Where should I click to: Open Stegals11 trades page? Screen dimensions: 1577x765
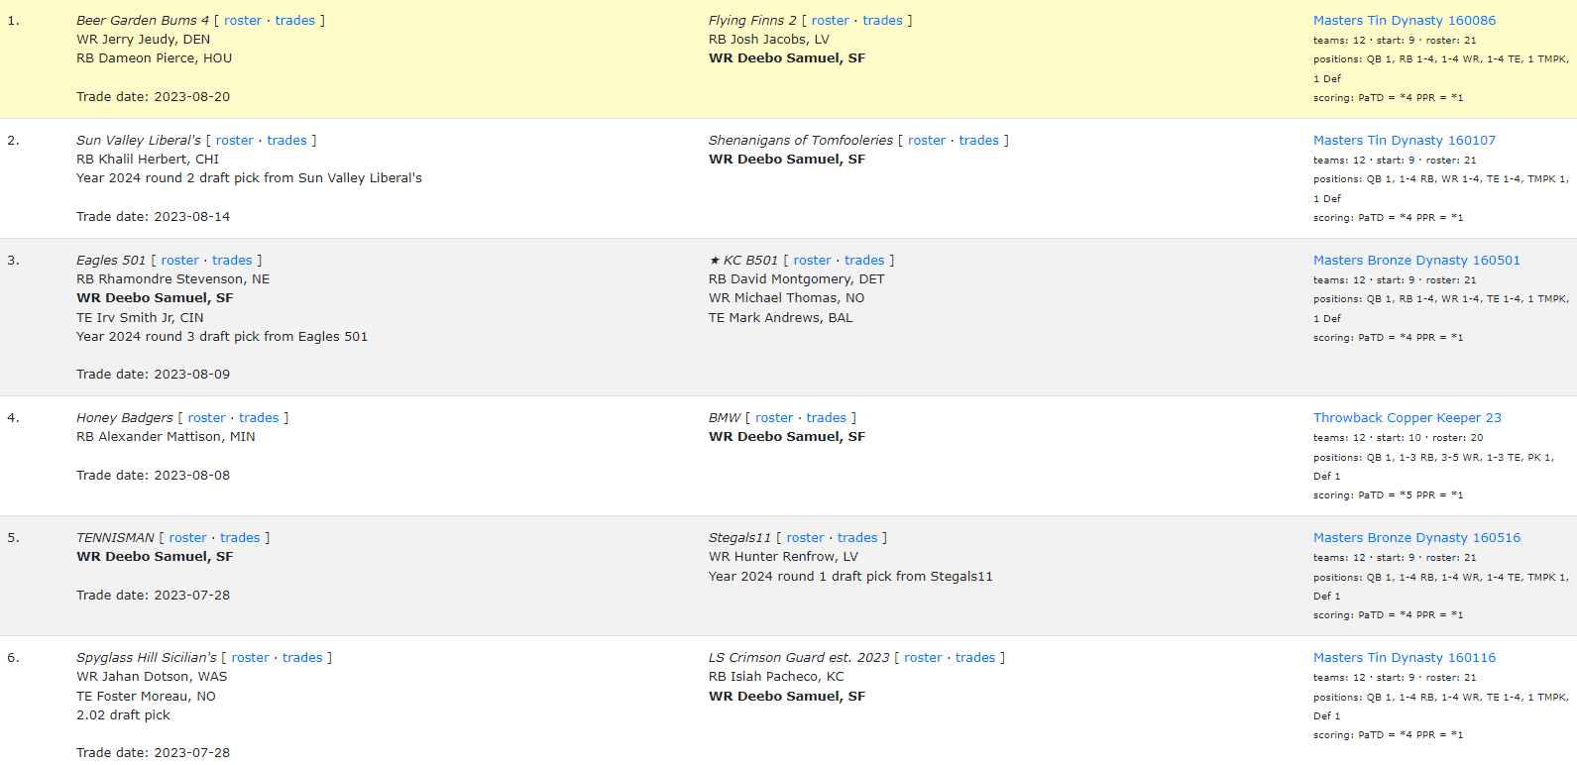coord(857,537)
